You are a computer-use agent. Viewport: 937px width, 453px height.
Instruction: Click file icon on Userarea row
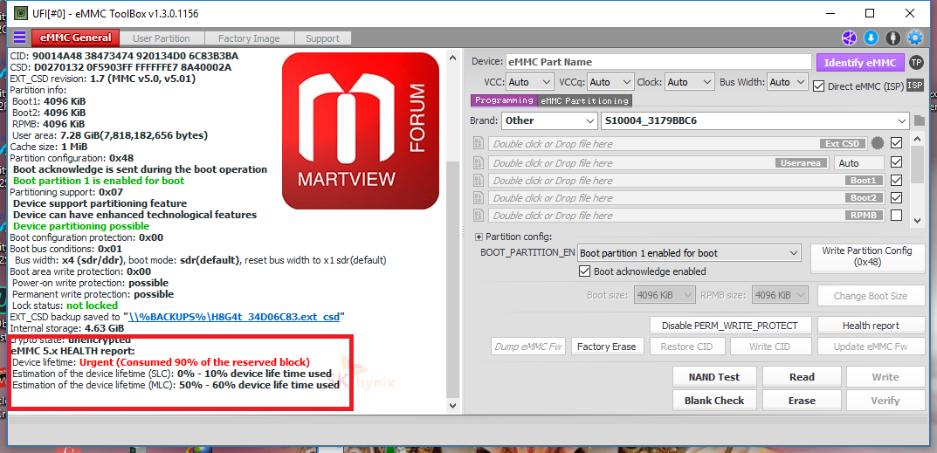coord(478,162)
